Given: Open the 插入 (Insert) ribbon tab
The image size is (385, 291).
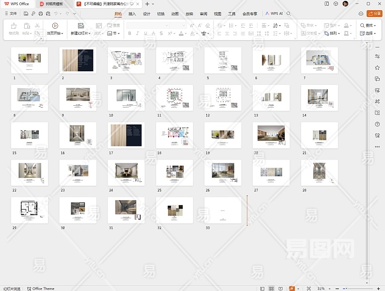Looking at the screenshot, I should pyautogui.click(x=132, y=14).
